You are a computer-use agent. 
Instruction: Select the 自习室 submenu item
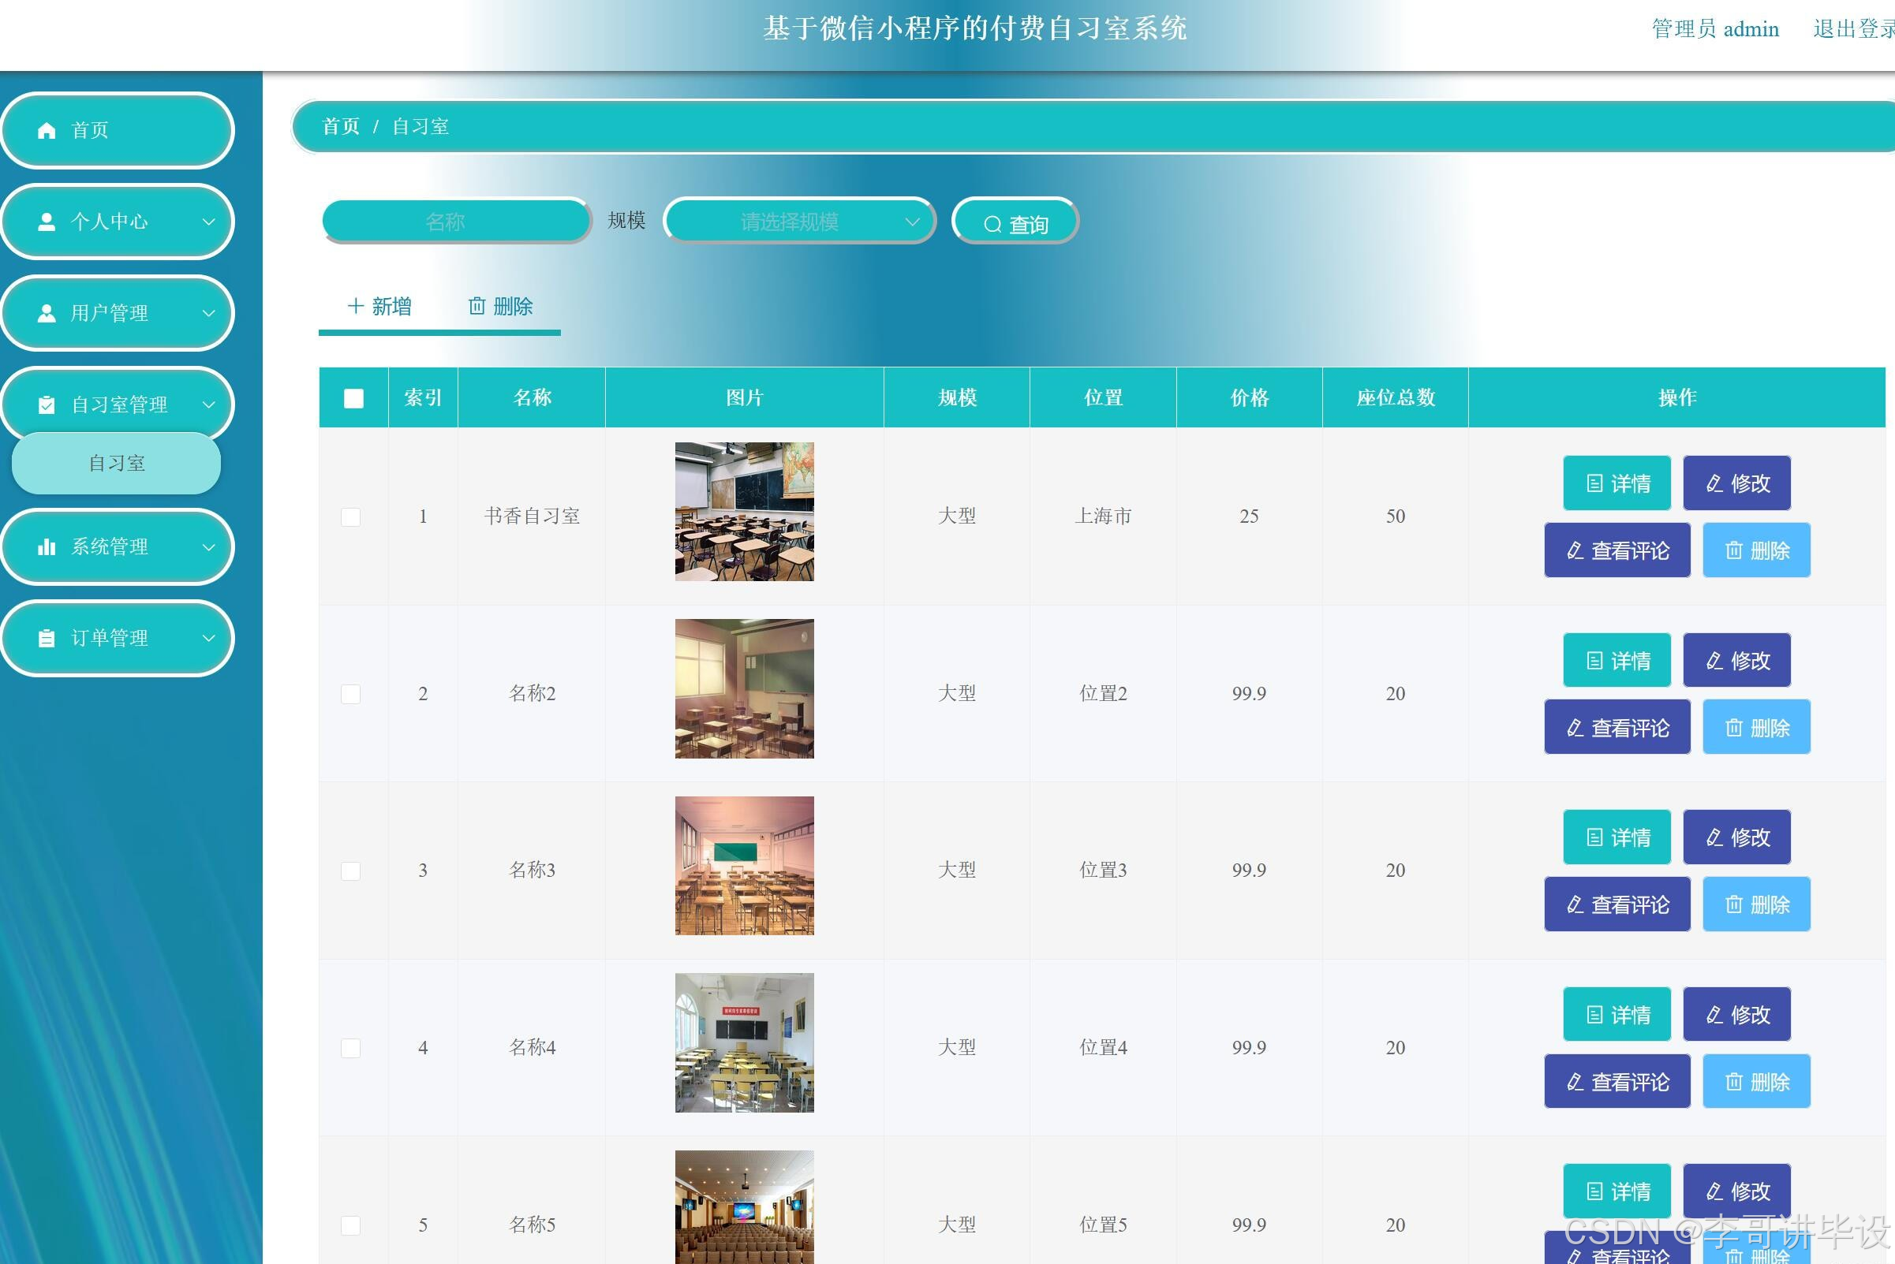click(x=117, y=464)
